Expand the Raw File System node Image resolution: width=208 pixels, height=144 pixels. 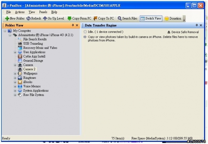(x=15, y=95)
